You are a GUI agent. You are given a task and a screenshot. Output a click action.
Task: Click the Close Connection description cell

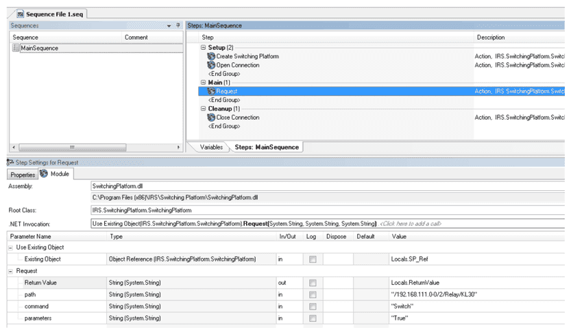pyautogui.click(x=520, y=118)
